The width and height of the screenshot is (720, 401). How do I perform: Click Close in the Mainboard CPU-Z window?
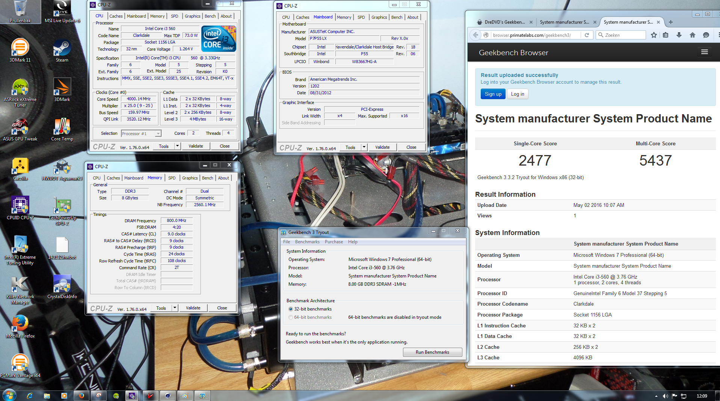point(411,147)
